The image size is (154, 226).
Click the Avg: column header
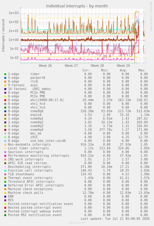[x=123, y=70]
